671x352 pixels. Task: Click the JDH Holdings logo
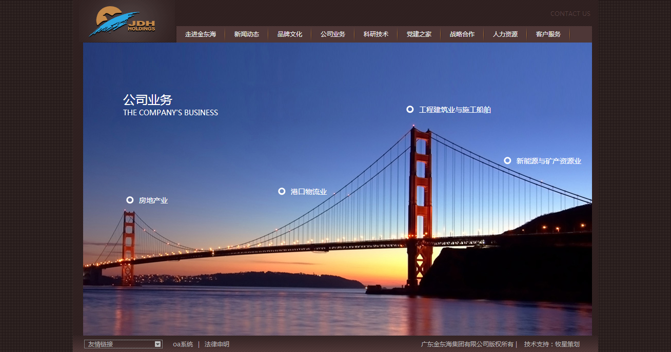click(x=122, y=22)
